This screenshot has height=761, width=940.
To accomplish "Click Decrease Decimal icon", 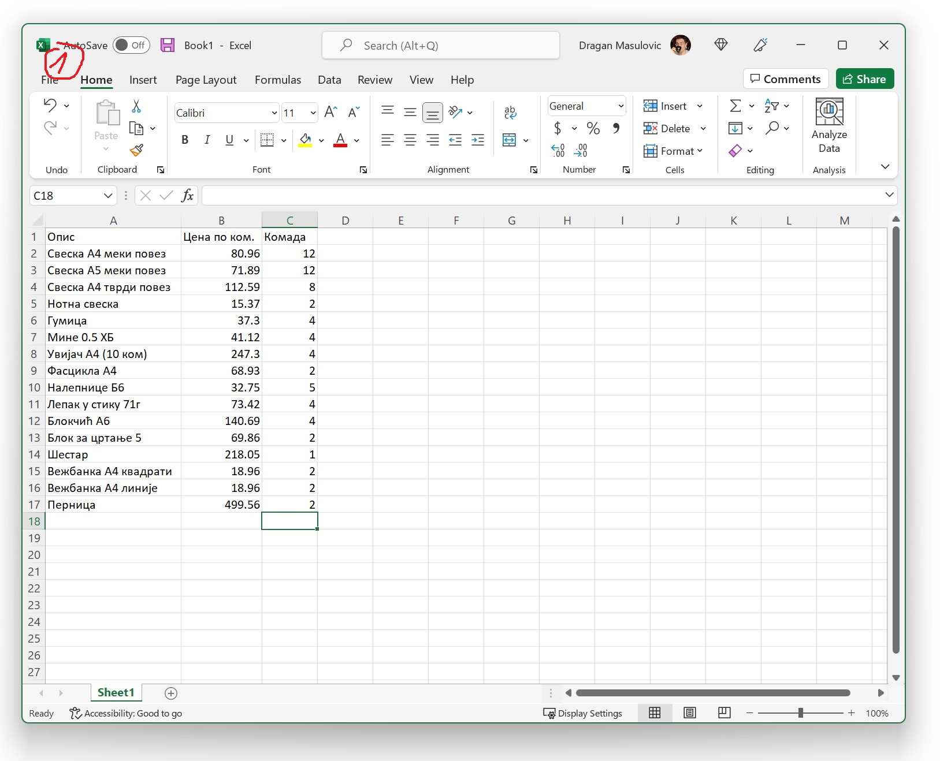I will pyautogui.click(x=581, y=151).
